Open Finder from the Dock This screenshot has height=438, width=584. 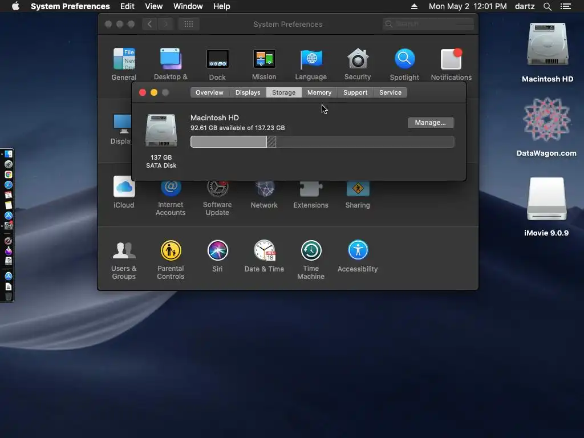pyautogui.click(x=8, y=154)
